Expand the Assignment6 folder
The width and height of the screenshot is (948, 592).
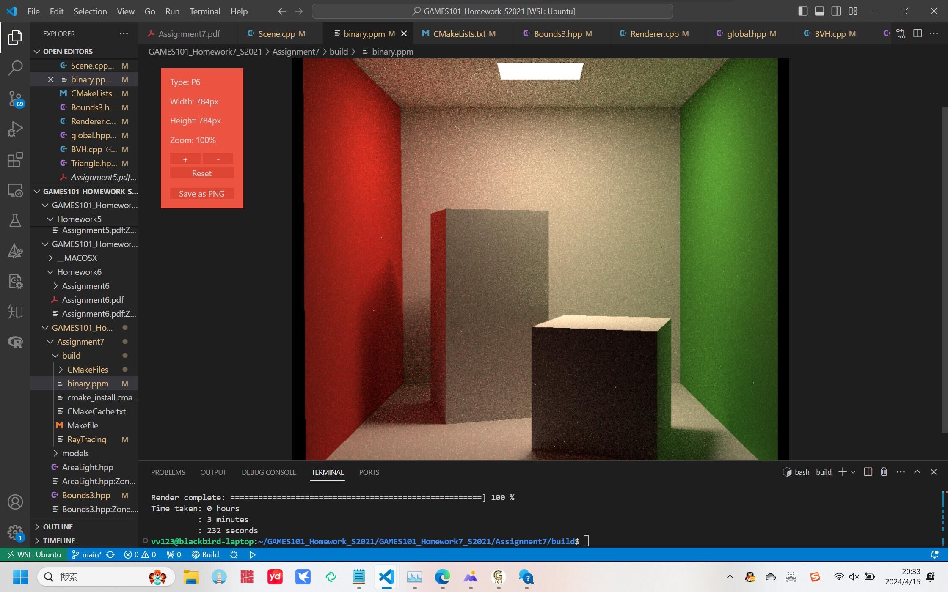[84, 286]
